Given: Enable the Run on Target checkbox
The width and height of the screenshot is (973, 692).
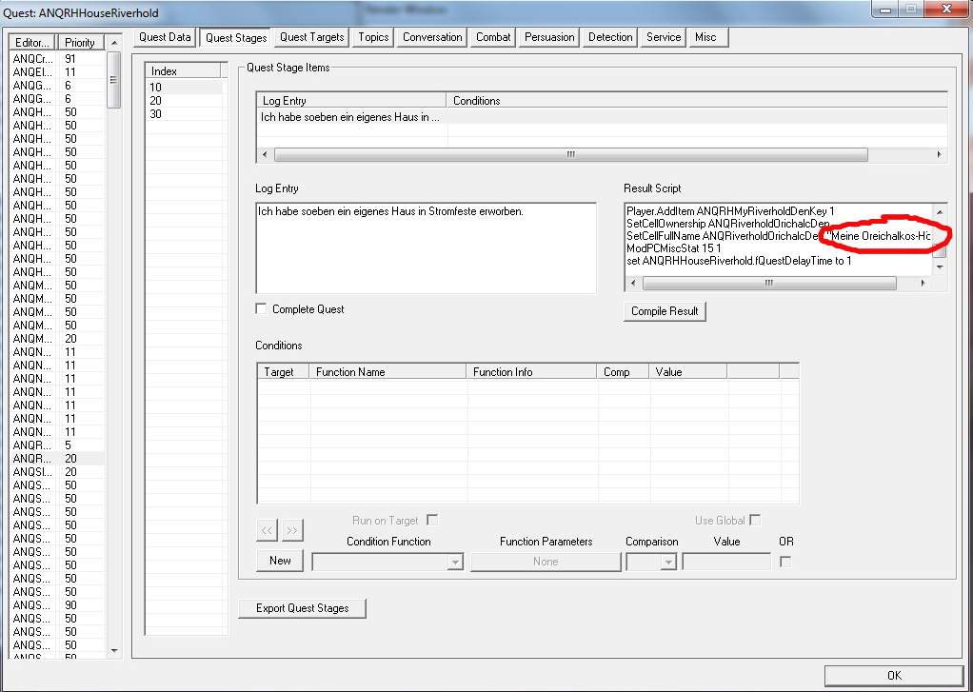Looking at the screenshot, I should coord(432,521).
